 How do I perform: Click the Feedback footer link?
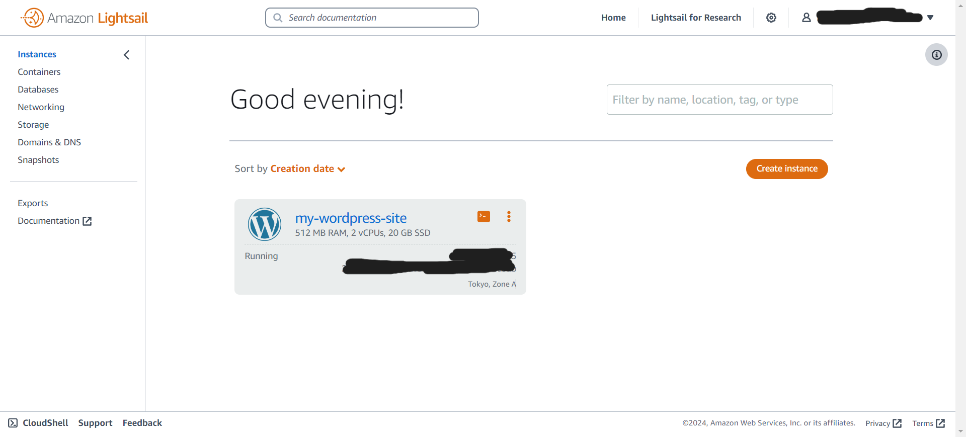pos(142,423)
